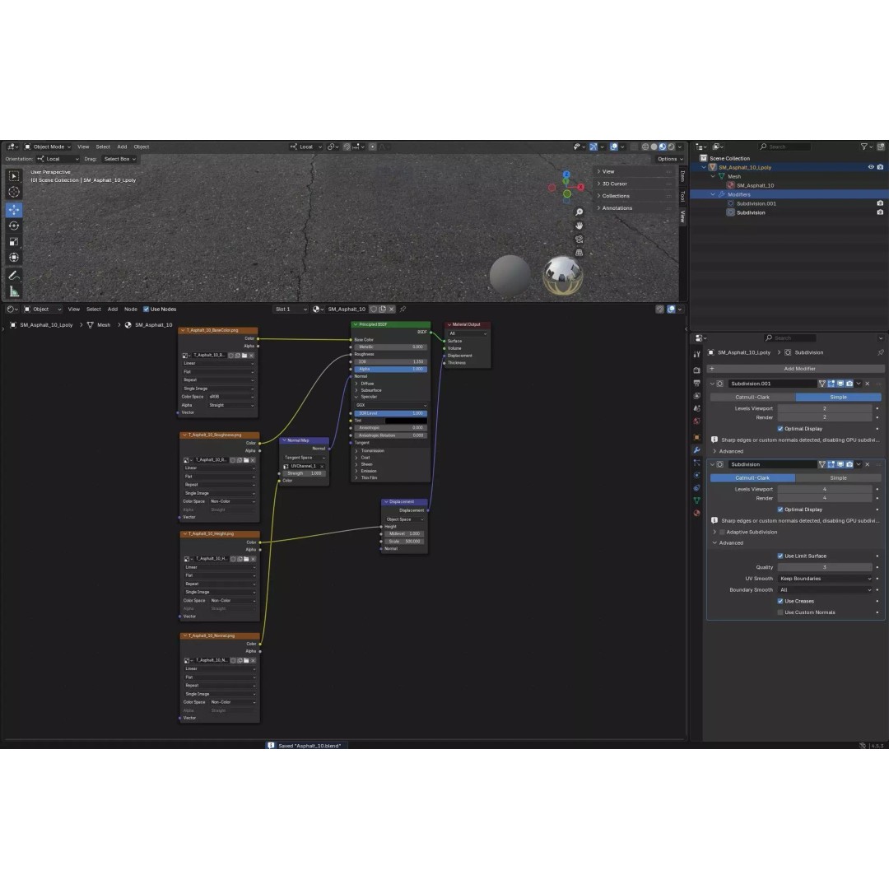Switch to rendered viewport shading
The image size is (889, 889).
pos(672,147)
